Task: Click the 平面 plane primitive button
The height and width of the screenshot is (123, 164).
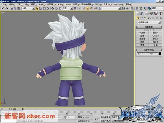Action: tap(156, 45)
